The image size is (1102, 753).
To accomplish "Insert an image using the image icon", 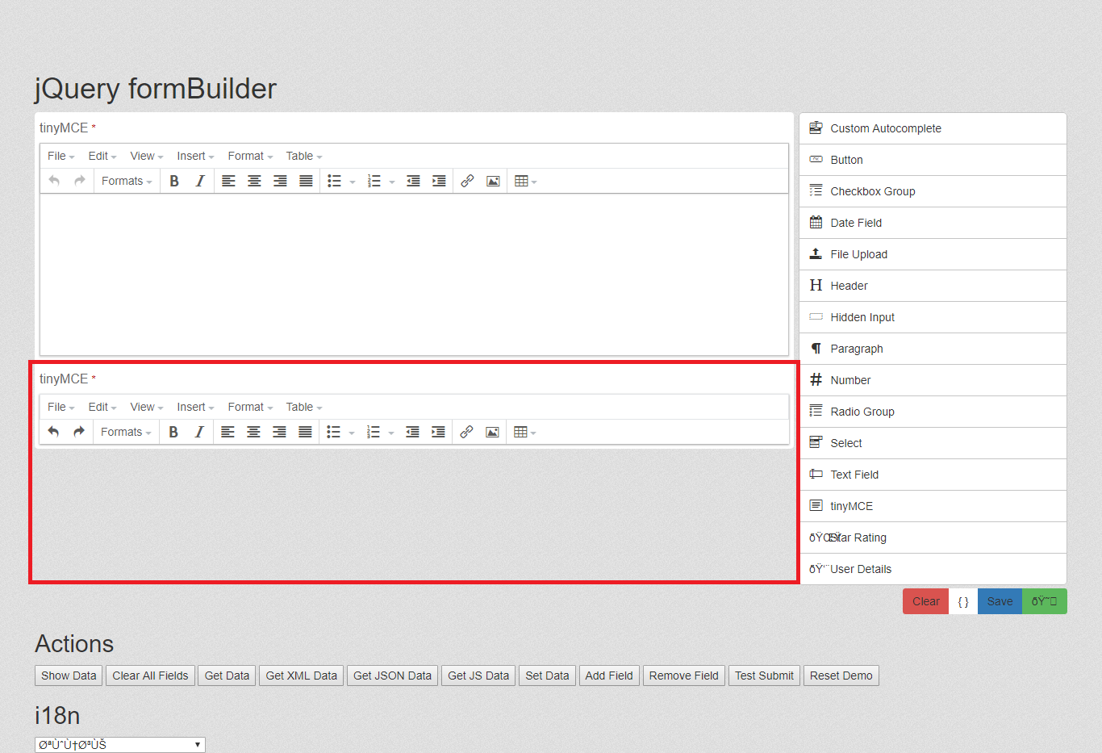I will (493, 181).
